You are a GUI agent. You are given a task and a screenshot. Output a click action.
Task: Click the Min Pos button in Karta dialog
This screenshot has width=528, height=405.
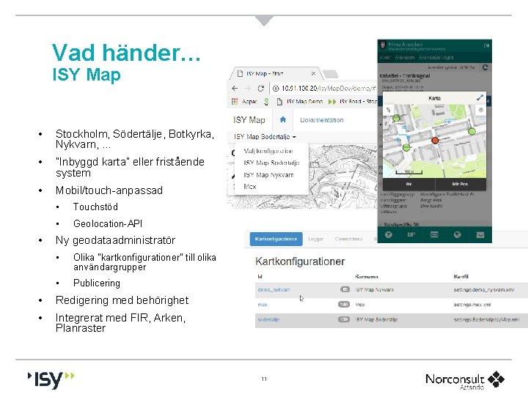461,184
